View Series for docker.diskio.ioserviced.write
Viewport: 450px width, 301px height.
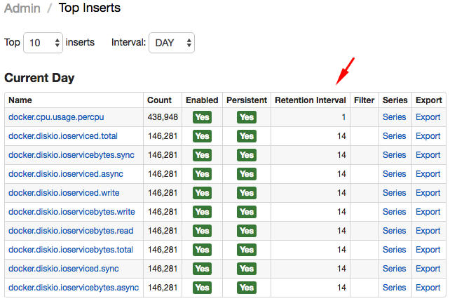[x=395, y=193]
